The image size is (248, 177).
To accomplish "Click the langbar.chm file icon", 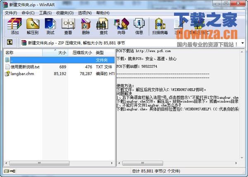I will [x=7, y=73].
